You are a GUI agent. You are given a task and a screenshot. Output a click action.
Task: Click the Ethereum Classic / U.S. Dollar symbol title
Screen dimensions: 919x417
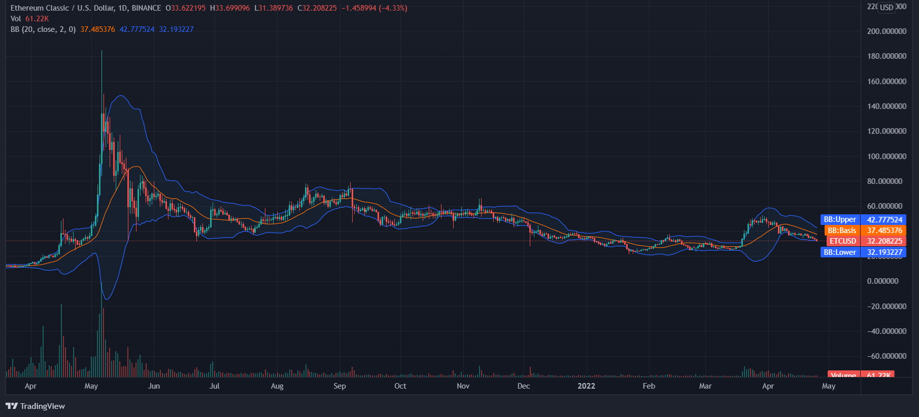tap(86, 8)
